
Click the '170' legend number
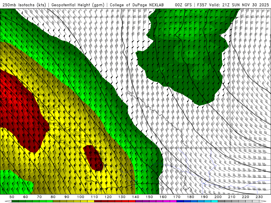tap(177, 197)
